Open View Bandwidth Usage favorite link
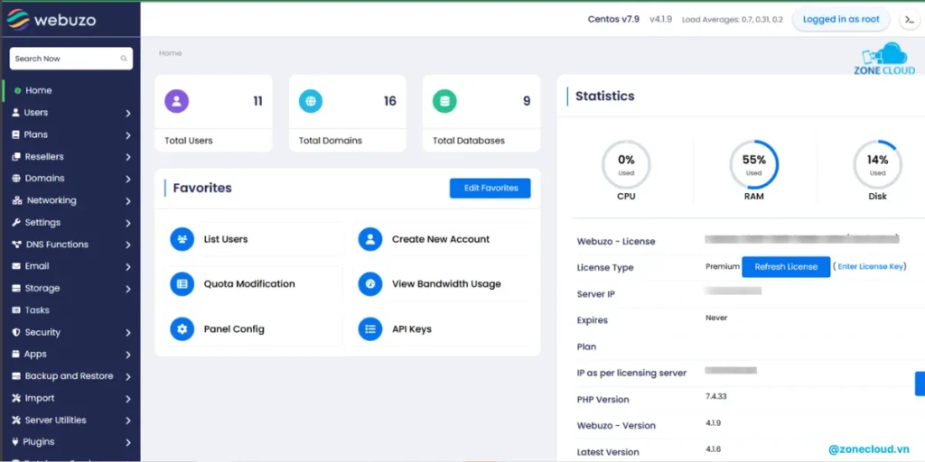 [446, 284]
